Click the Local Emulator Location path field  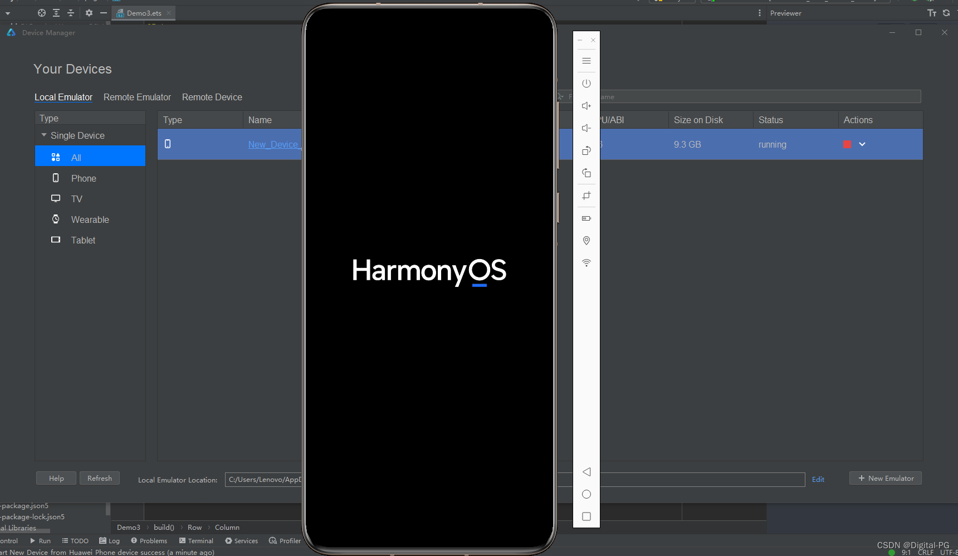[515, 479]
